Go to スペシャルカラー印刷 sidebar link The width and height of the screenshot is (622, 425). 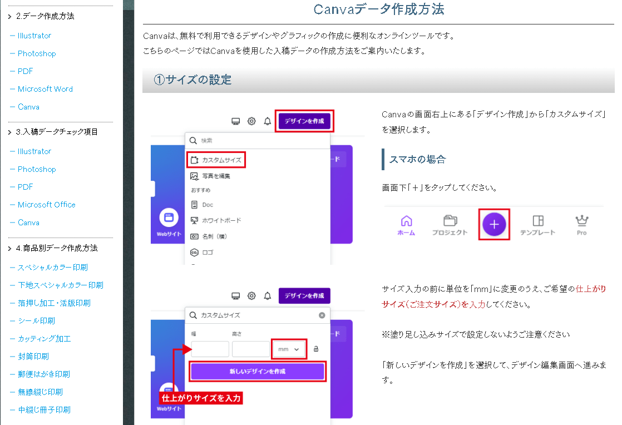click(x=53, y=268)
